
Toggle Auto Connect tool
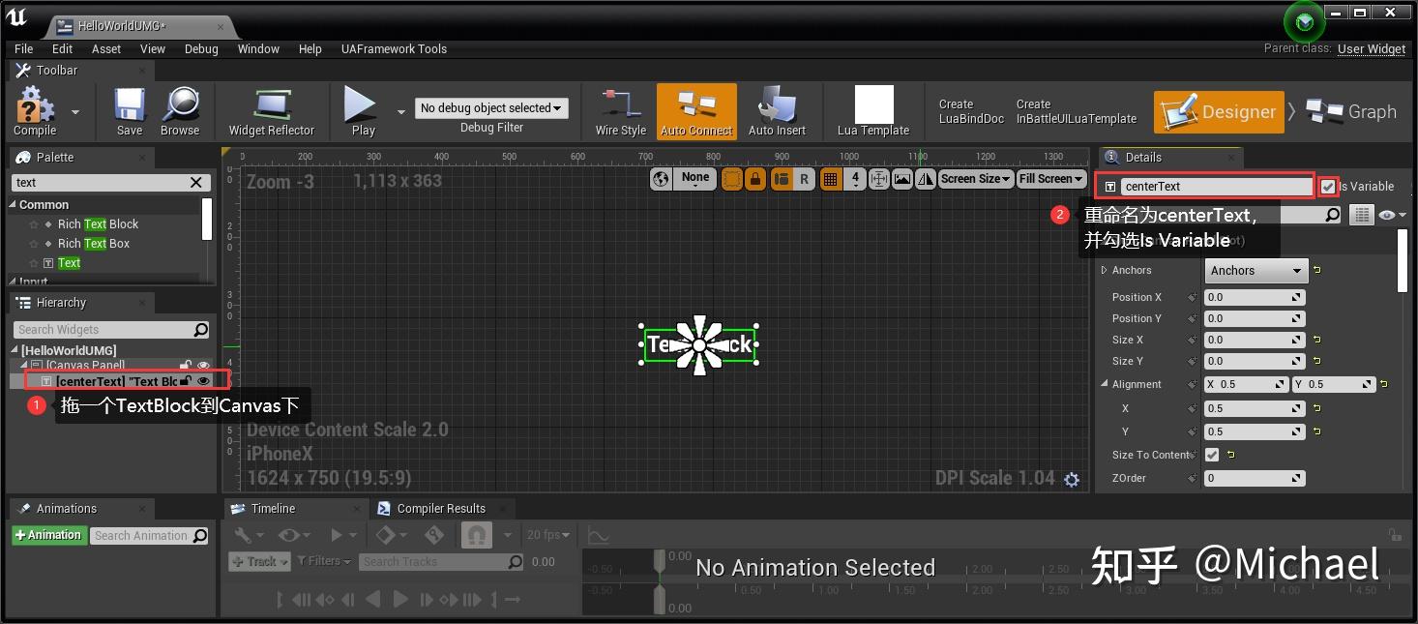click(696, 111)
